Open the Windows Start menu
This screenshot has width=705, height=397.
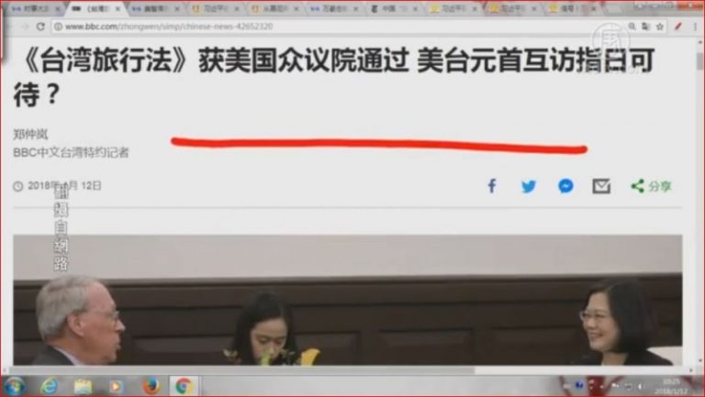(x=14, y=386)
